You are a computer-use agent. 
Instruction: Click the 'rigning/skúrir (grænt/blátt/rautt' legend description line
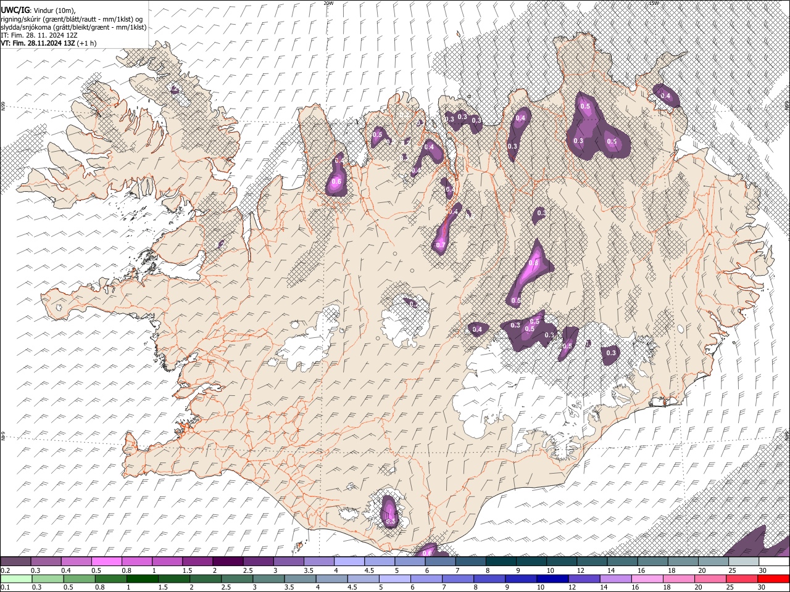[x=73, y=19]
